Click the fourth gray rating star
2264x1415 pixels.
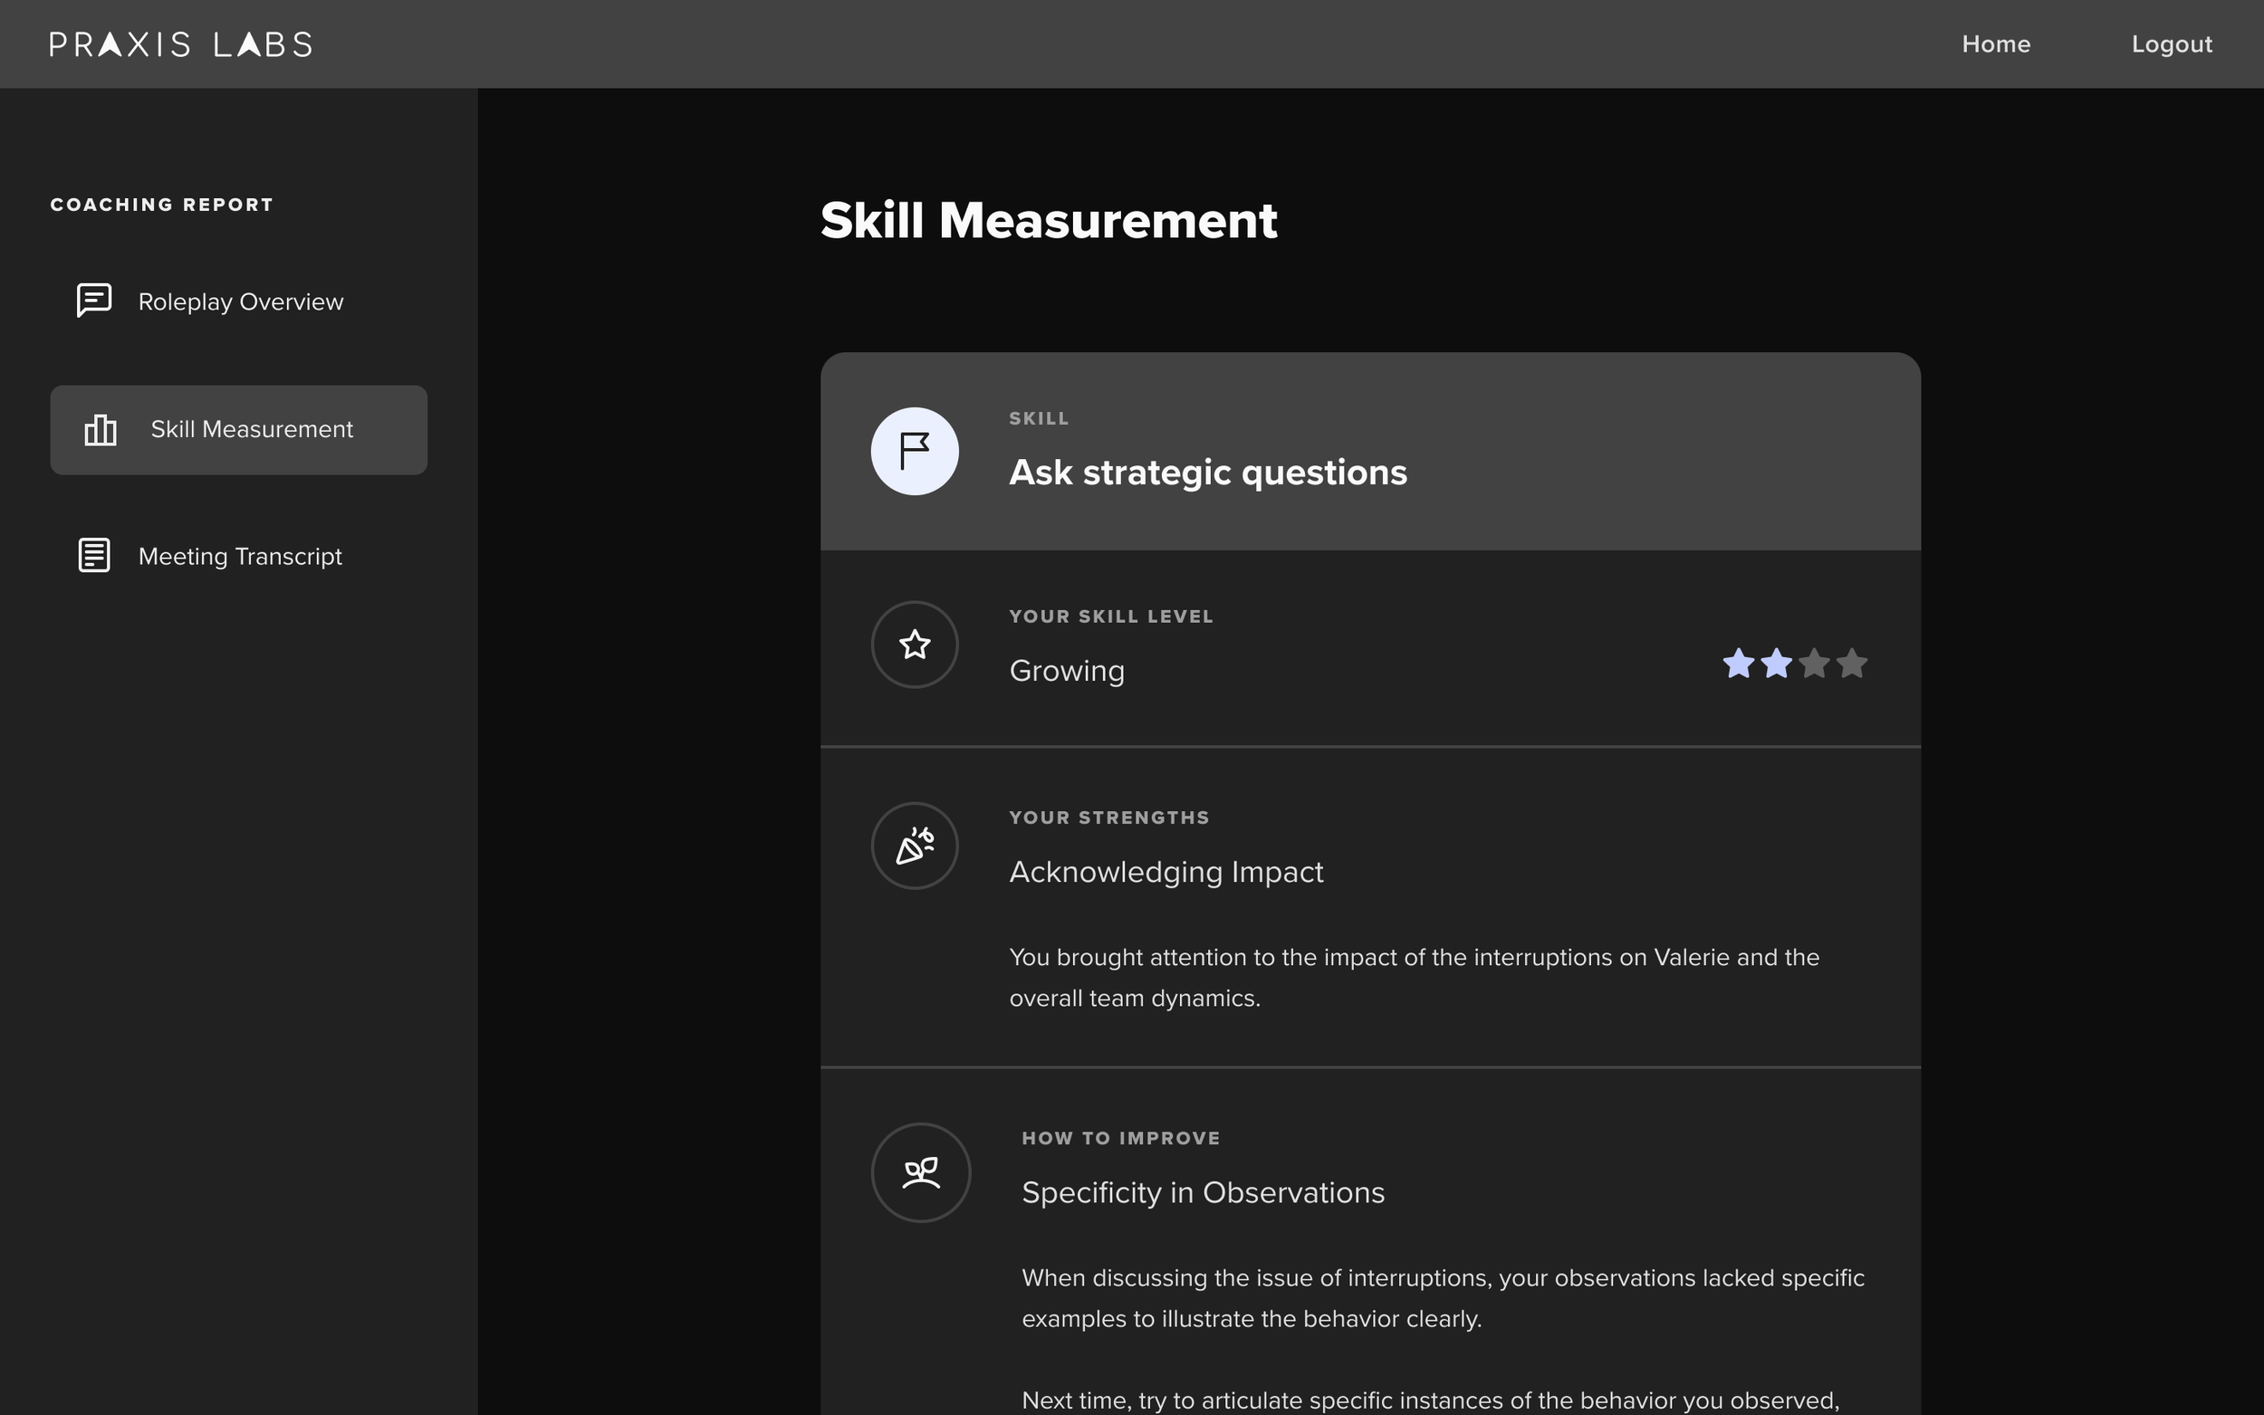pos(1851,664)
